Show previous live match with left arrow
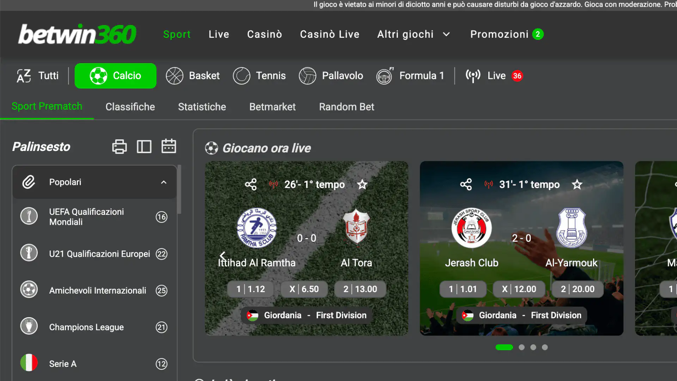The height and width of the screenshot is (381, 677). point(222,255)
